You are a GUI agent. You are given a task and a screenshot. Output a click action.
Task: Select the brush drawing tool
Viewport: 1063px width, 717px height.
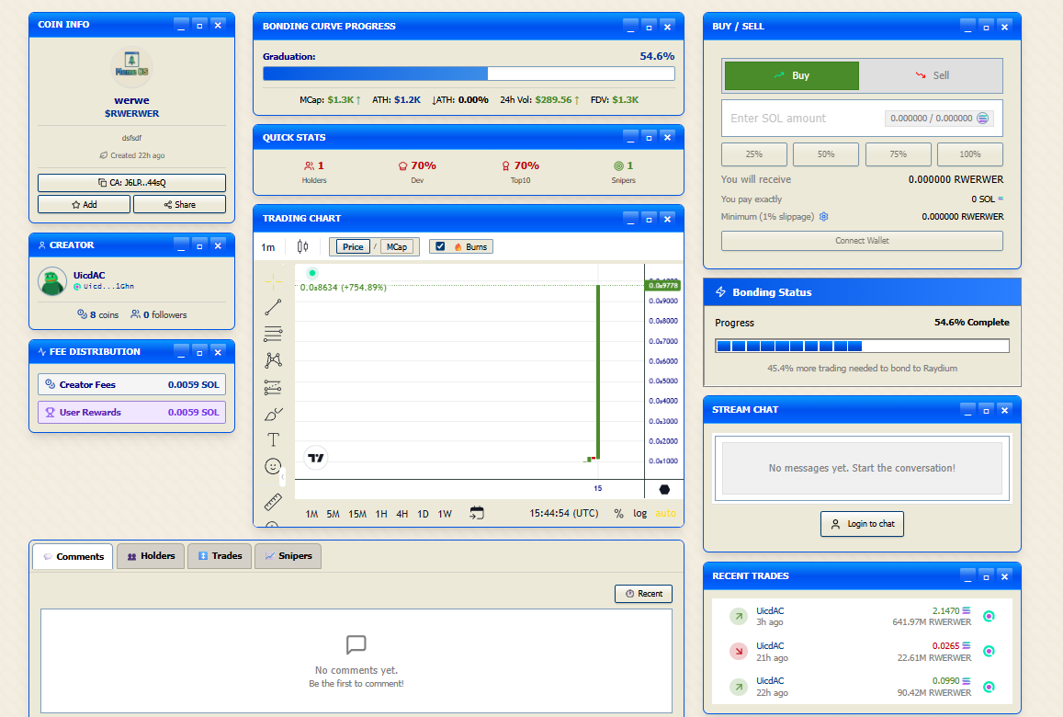(x=273, y=414)
